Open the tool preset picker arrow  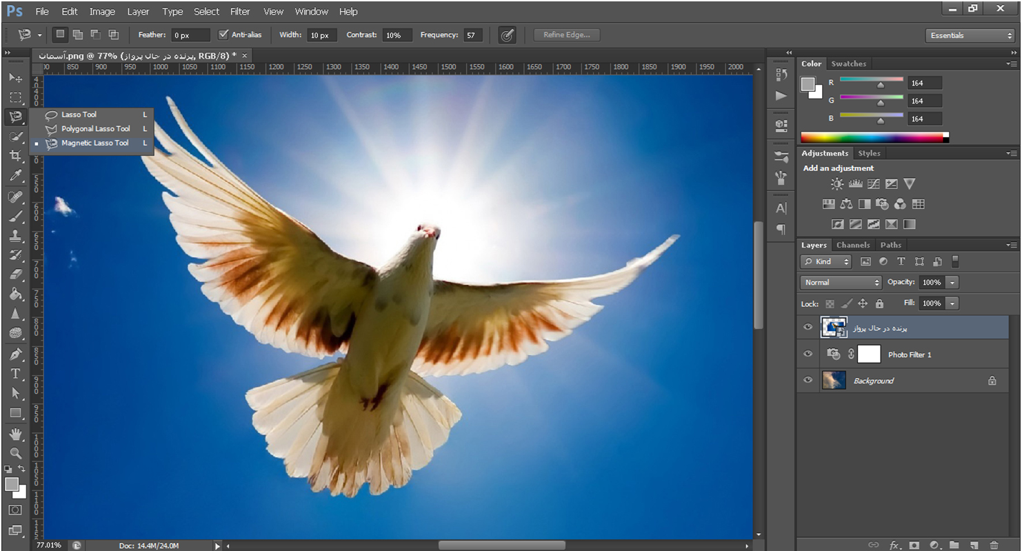click(x=39, y=35)
